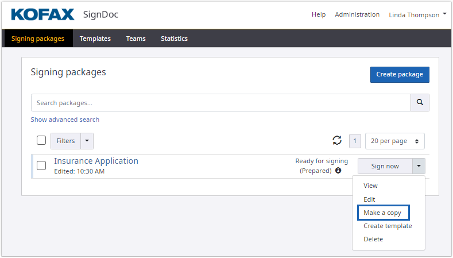Toggle the select-all packages checkbox

point(41,141)
